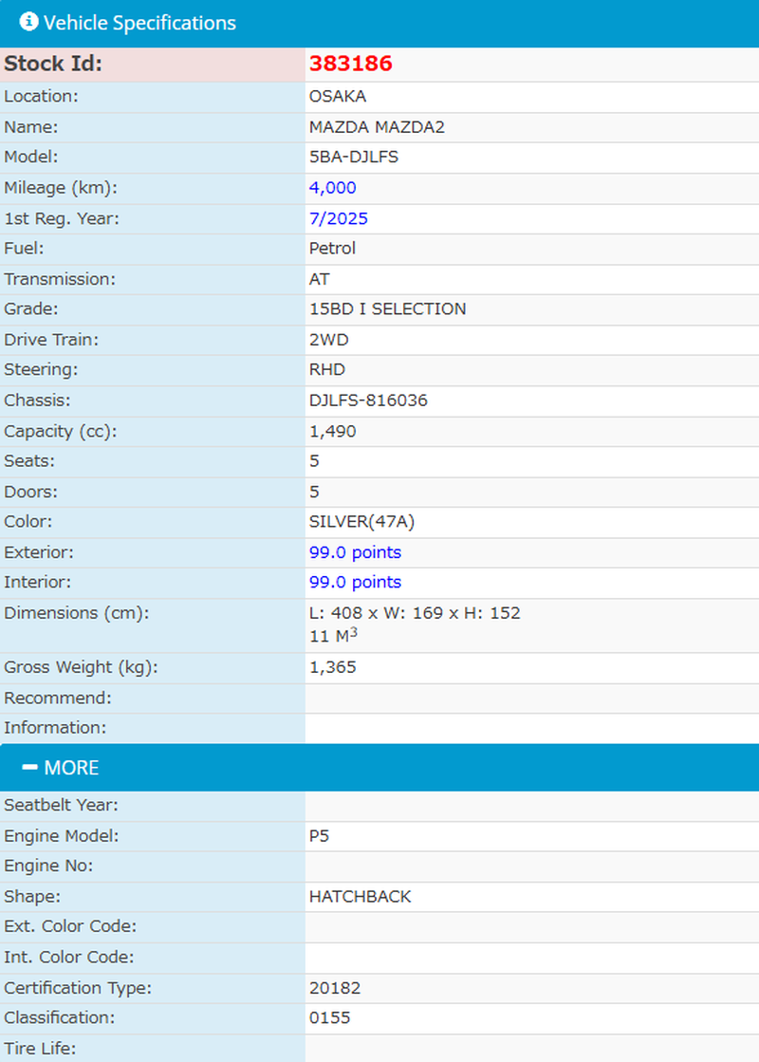Click the Tire Life label
The height and width of the screenshot is (1062, 759).
pyautogui.click(x=40, y=1049)
